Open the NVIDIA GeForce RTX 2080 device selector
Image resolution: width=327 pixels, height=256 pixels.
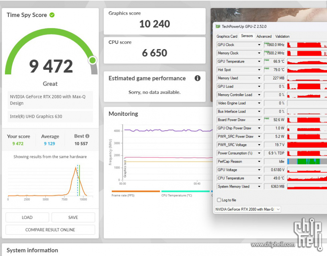pyautogui.click(x=248, y=209)
